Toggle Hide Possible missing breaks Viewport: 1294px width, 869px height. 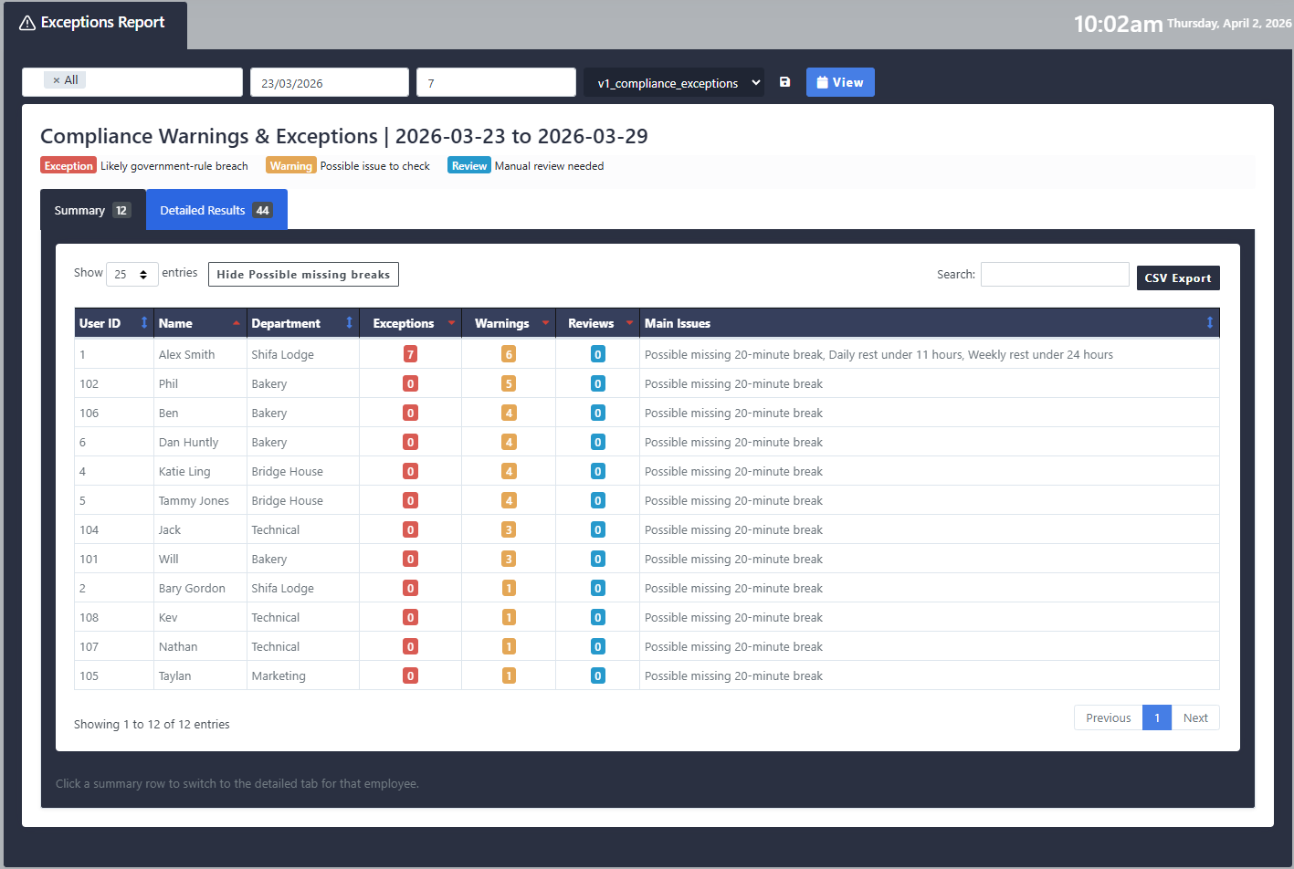click(x=303, y=275)
